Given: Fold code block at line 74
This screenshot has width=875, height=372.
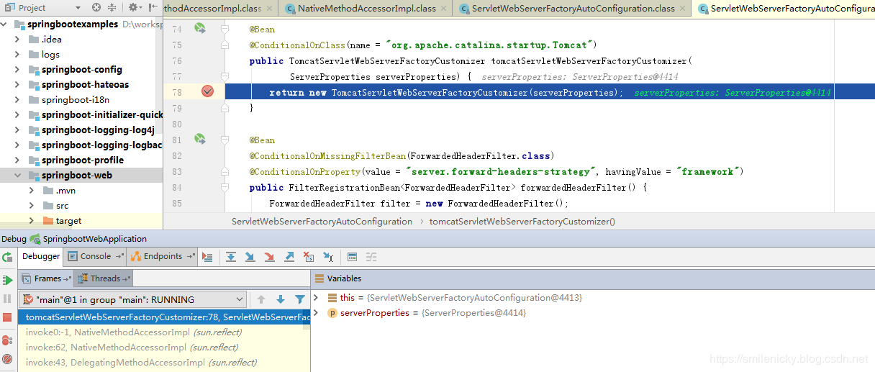Looking at the screenshot, I should click(x=225, y=29).
